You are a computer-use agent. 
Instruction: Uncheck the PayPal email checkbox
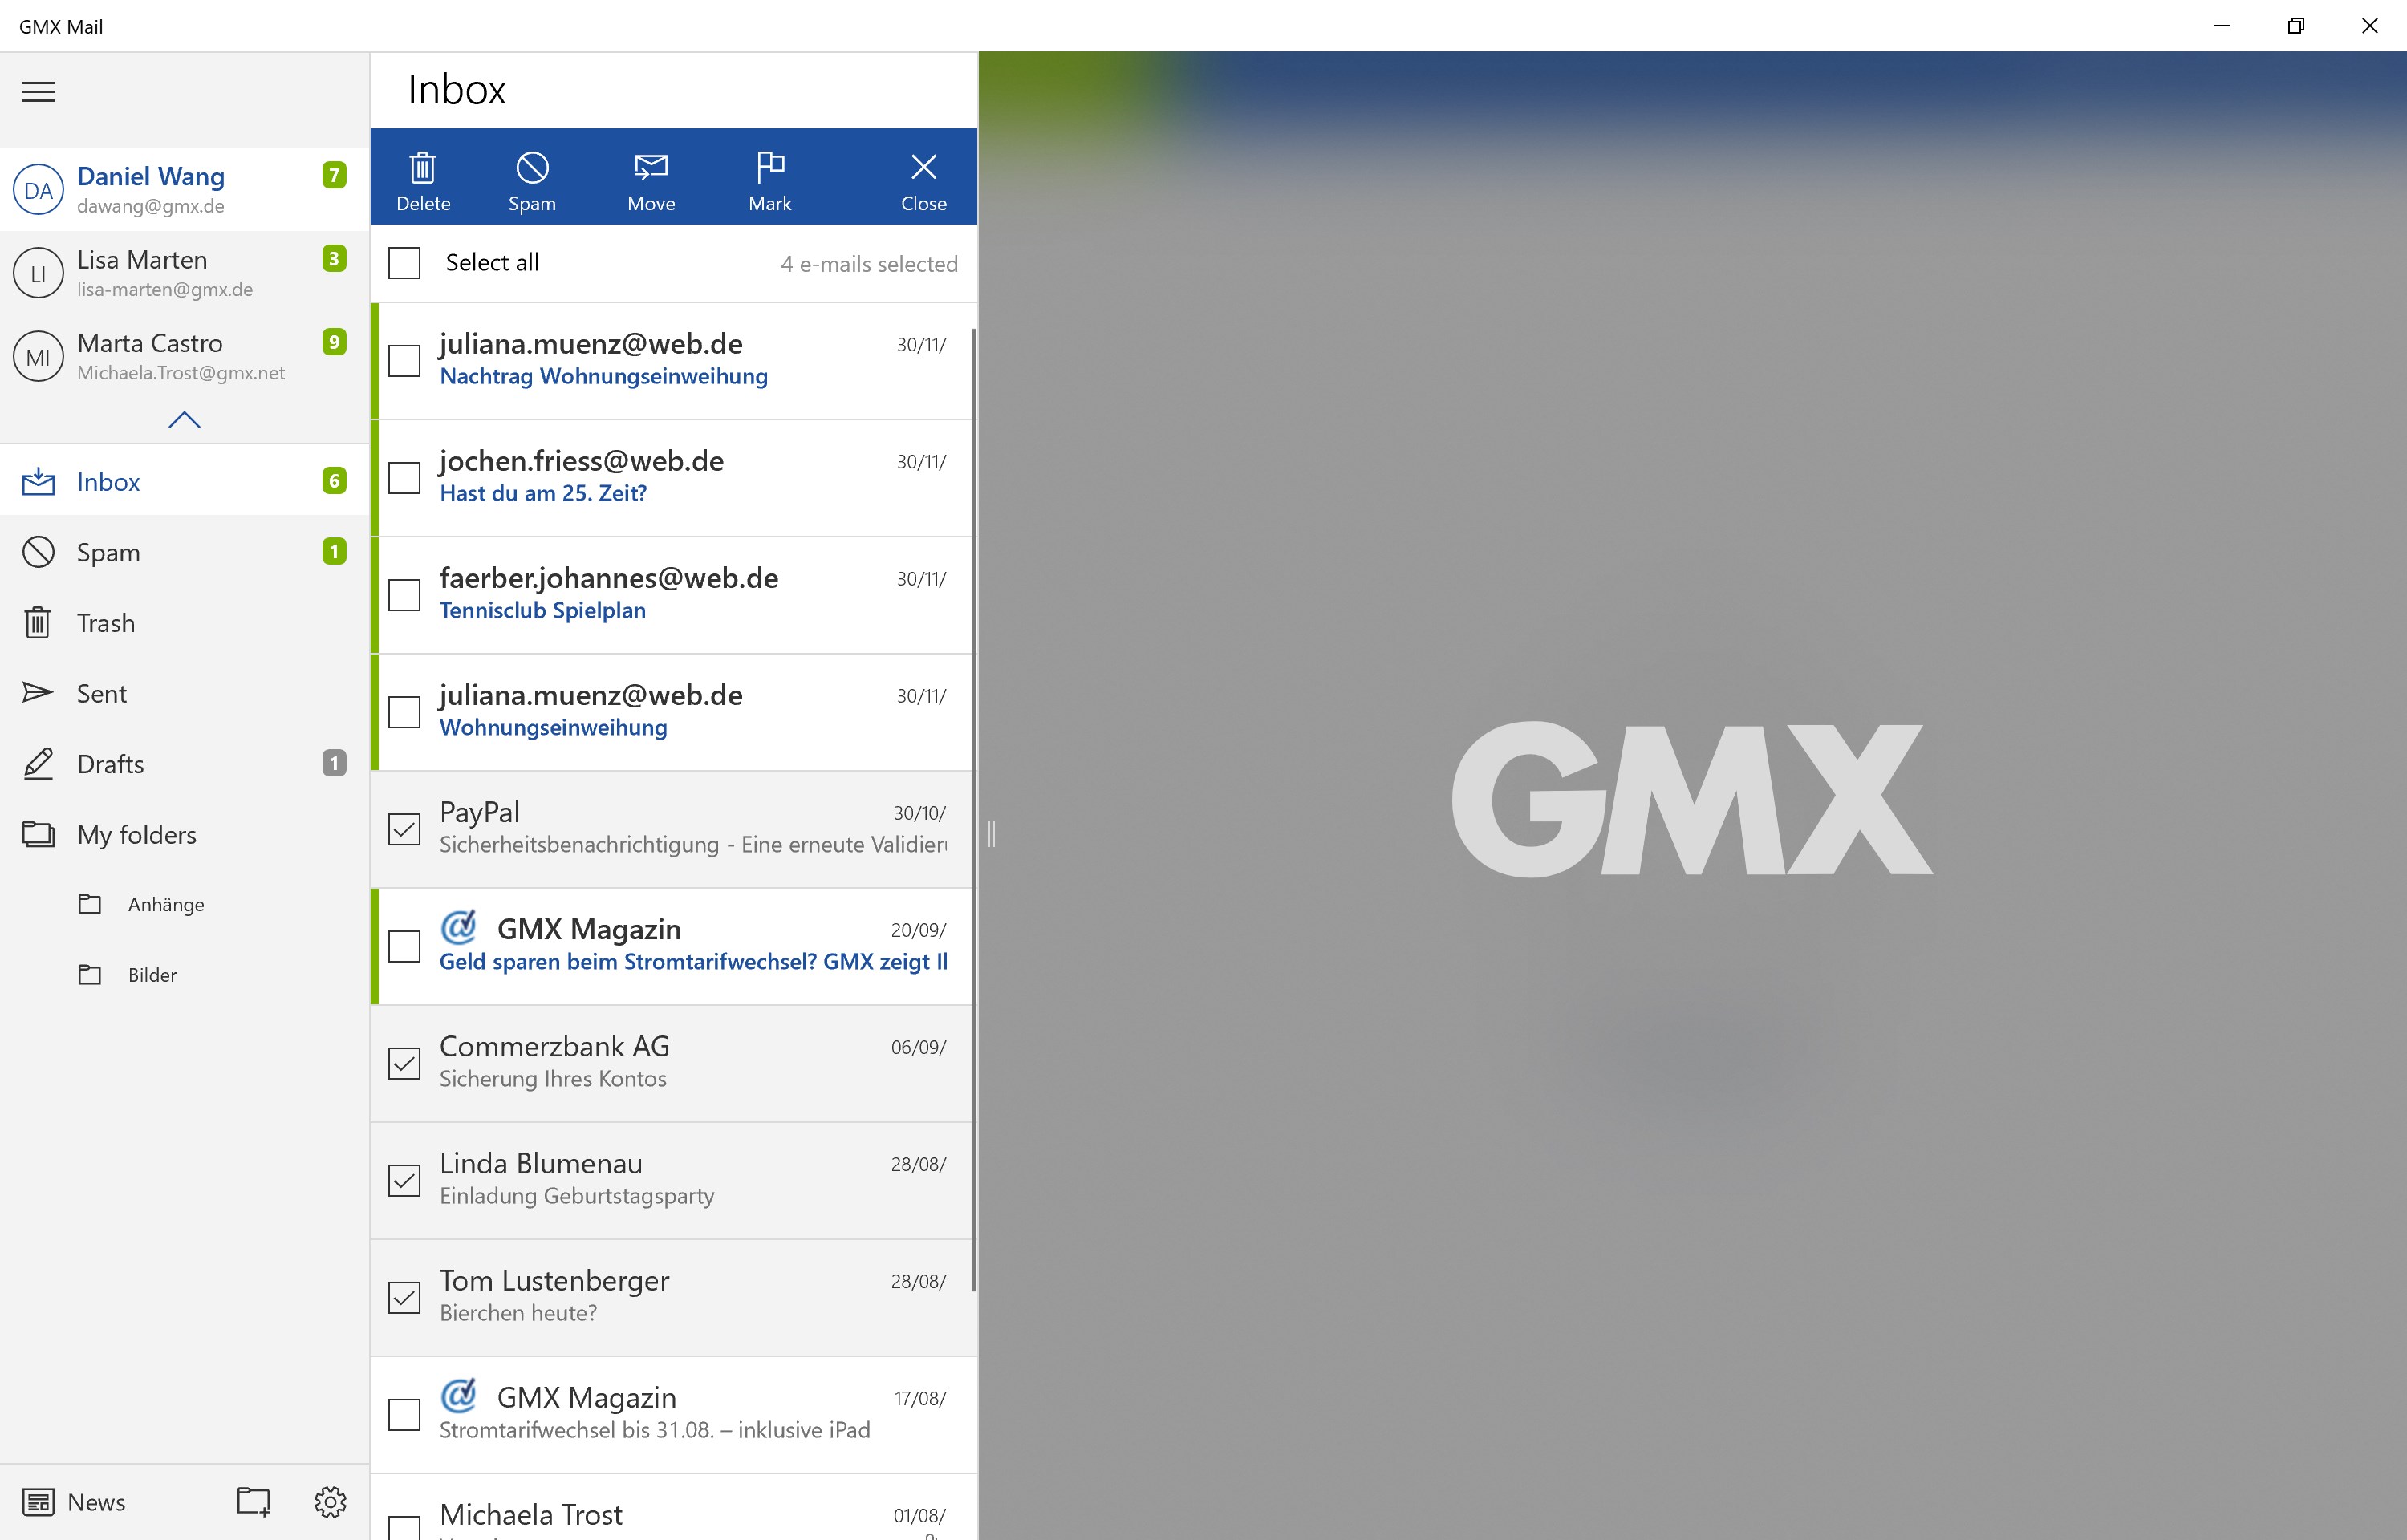pos(404,828)
